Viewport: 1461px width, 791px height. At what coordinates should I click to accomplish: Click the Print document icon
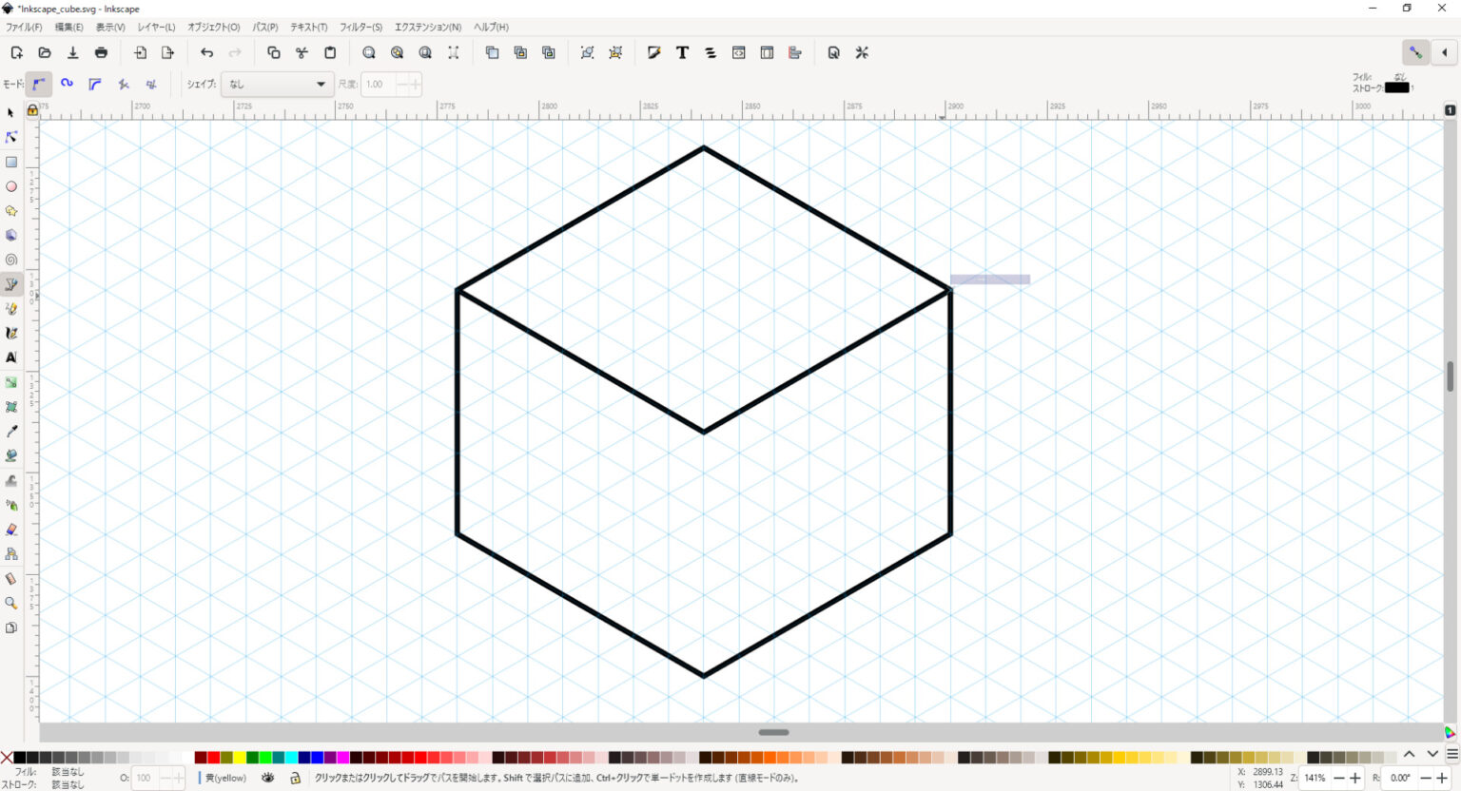(102, 53)
